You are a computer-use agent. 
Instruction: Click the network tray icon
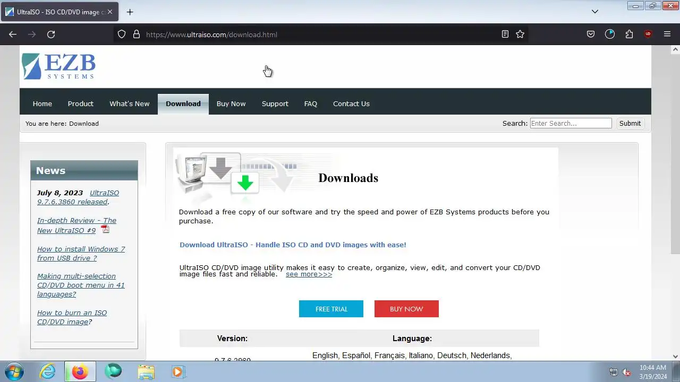point(614,372)
